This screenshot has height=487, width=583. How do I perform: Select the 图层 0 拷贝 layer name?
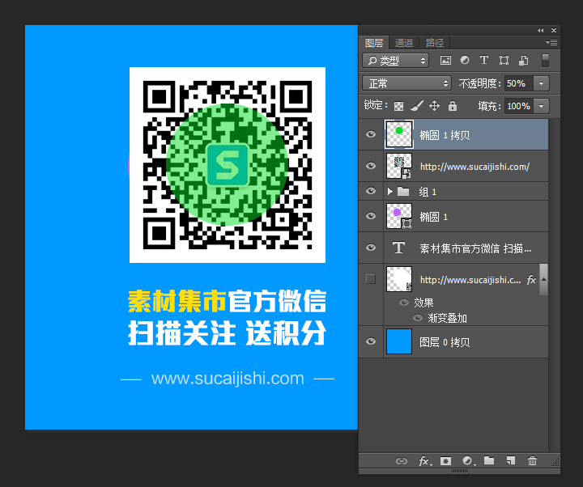[x=445, y=342]
